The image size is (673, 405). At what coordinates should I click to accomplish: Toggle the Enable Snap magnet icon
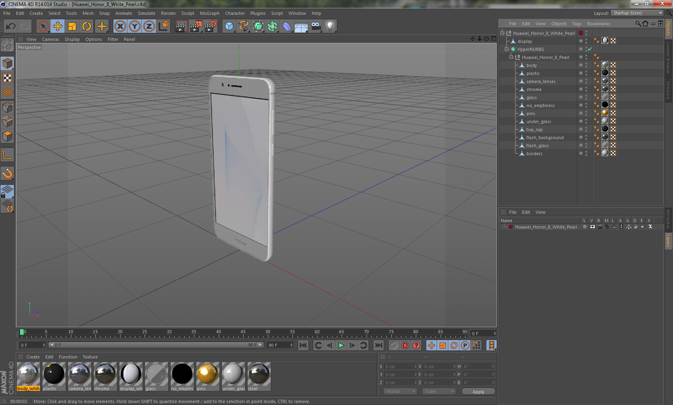click(x=7, y=174)
